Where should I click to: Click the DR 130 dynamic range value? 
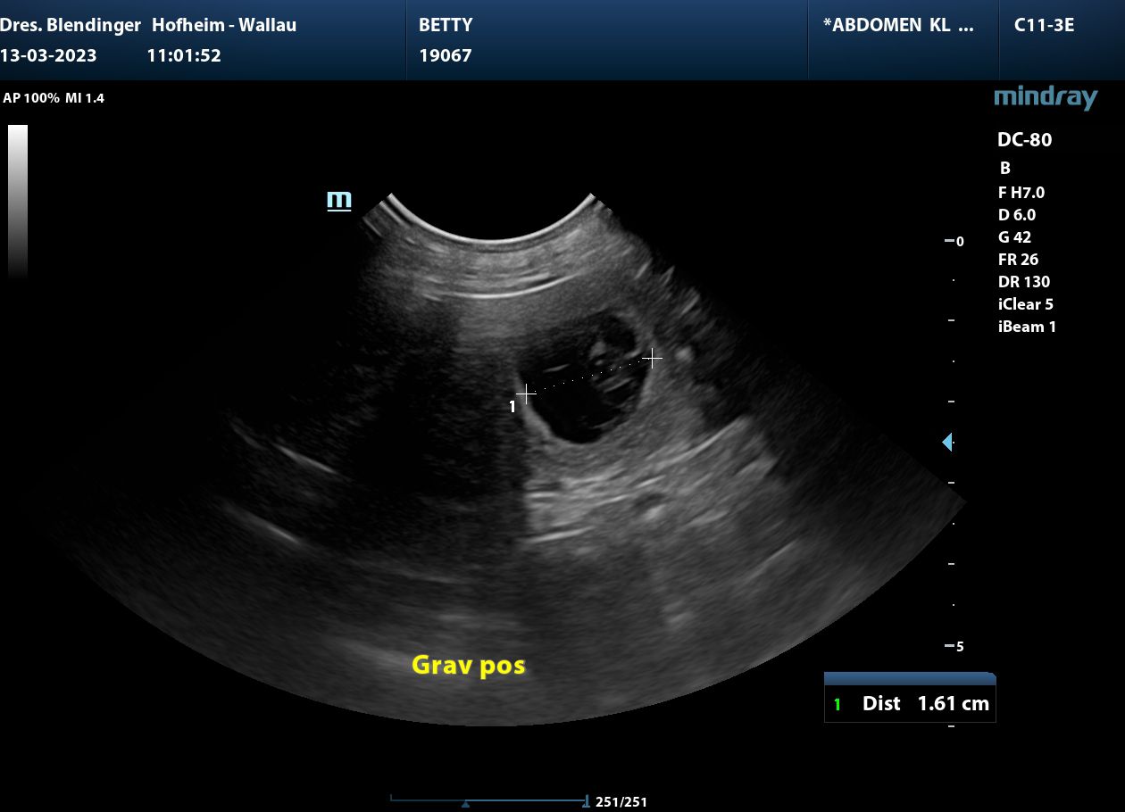1023,282
